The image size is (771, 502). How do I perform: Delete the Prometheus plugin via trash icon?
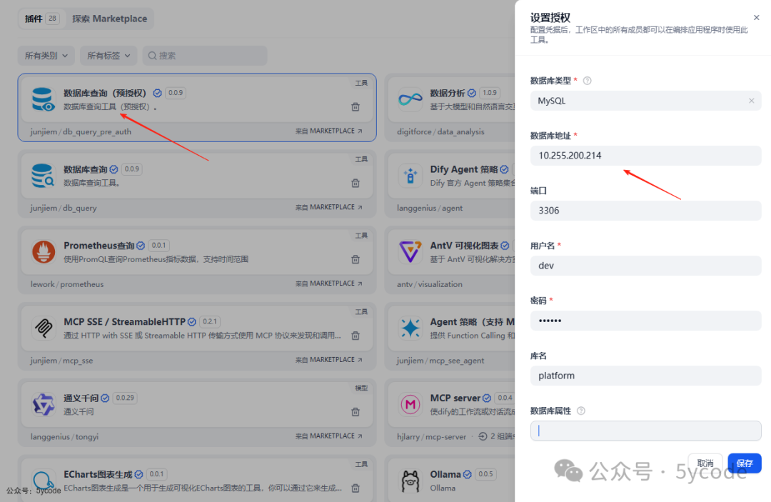(356, 259)
